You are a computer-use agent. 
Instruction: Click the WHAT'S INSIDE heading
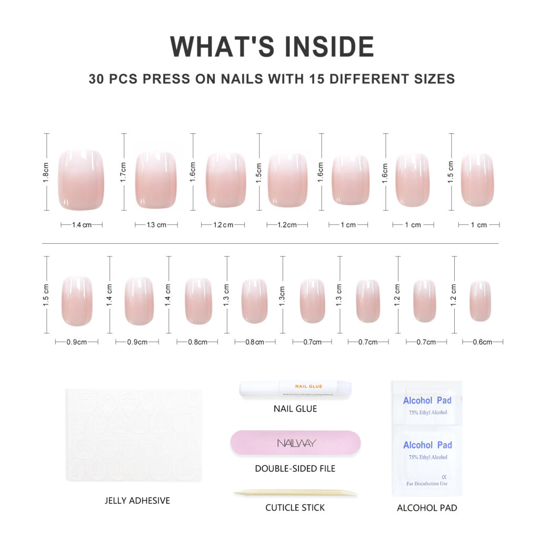(272, 46)
